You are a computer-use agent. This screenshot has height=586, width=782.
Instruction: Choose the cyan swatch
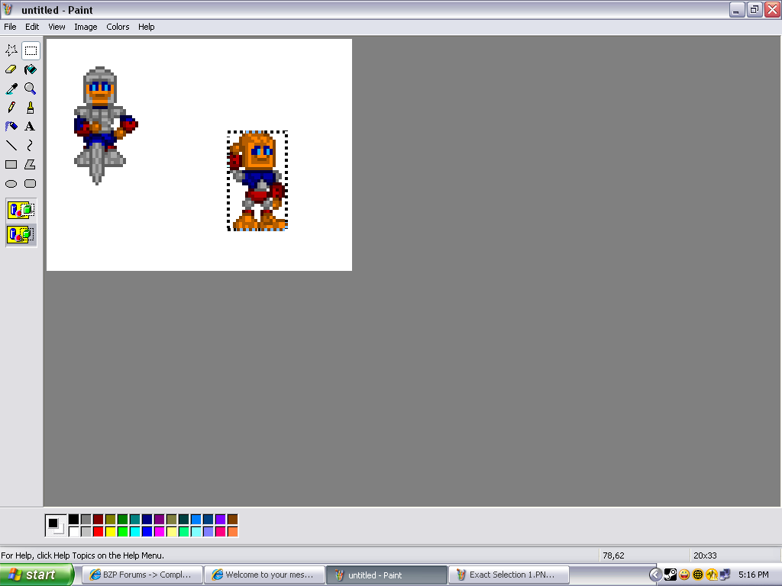pyautogui.click(x=134, y=532)
